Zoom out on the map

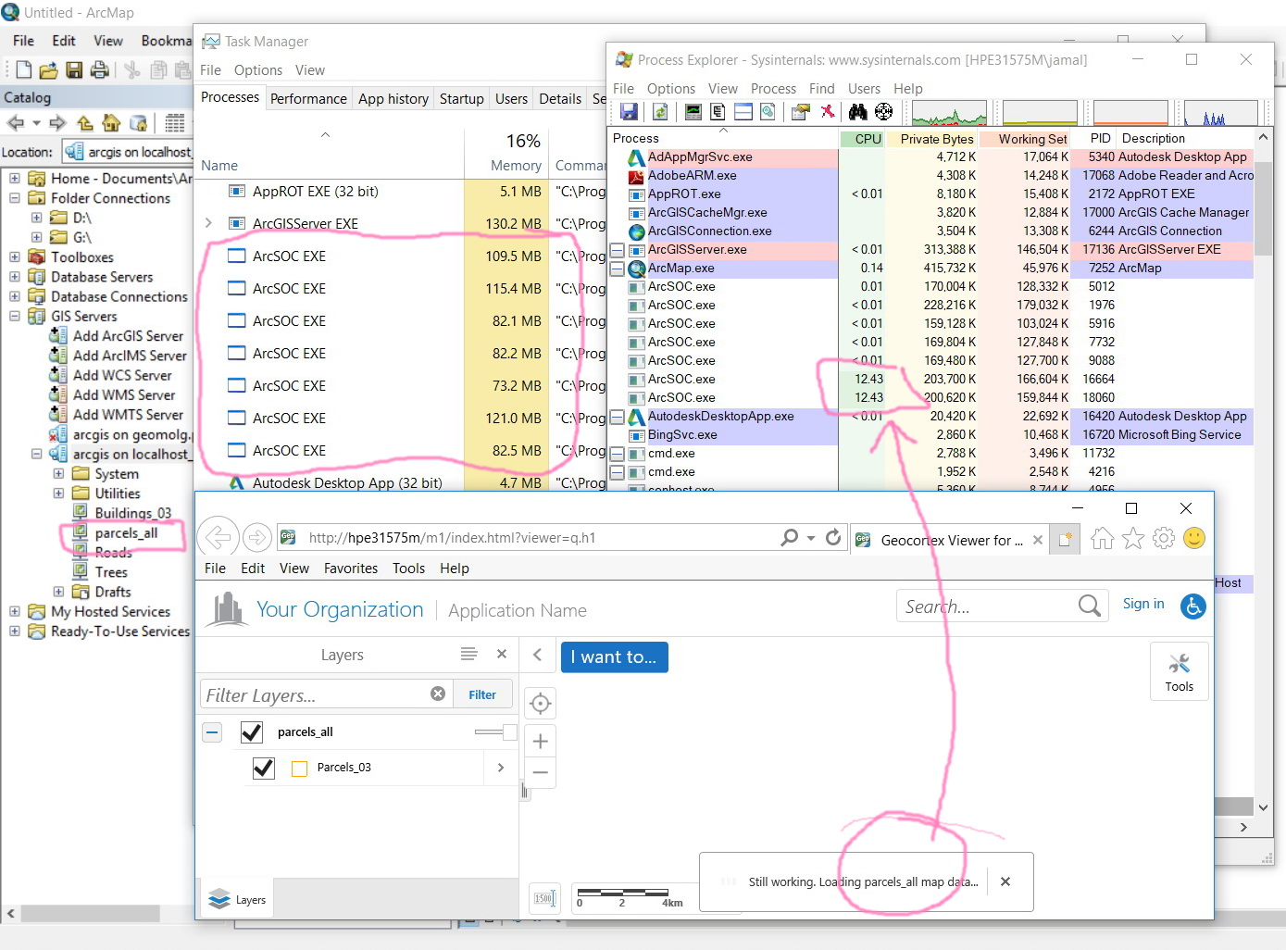tap(541, 772)
